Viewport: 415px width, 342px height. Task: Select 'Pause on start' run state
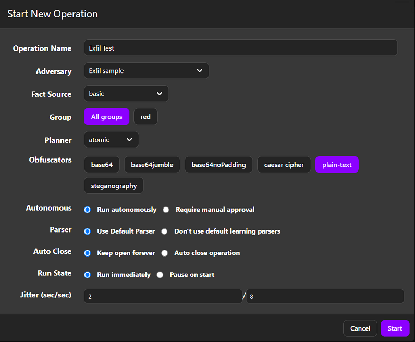point(160,275)
